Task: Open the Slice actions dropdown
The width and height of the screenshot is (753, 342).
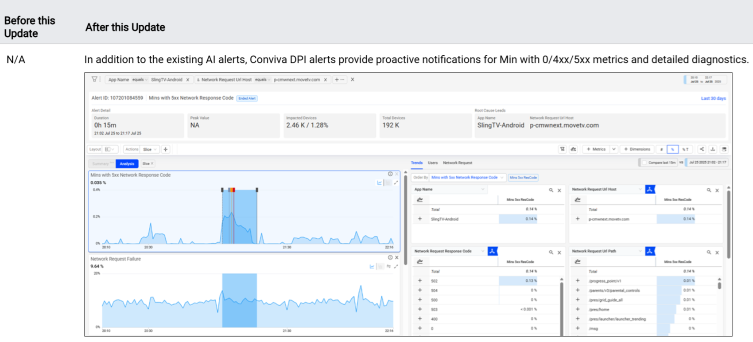Action: pos(150,149)
